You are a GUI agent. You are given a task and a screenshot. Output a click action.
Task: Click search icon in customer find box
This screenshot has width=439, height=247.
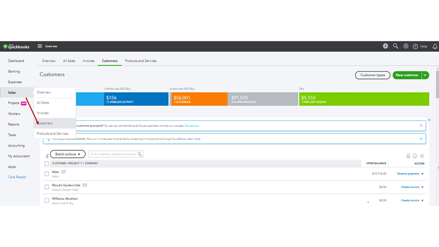pos(139,154)
